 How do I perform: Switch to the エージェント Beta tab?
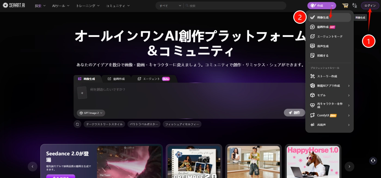click(154, 79)
